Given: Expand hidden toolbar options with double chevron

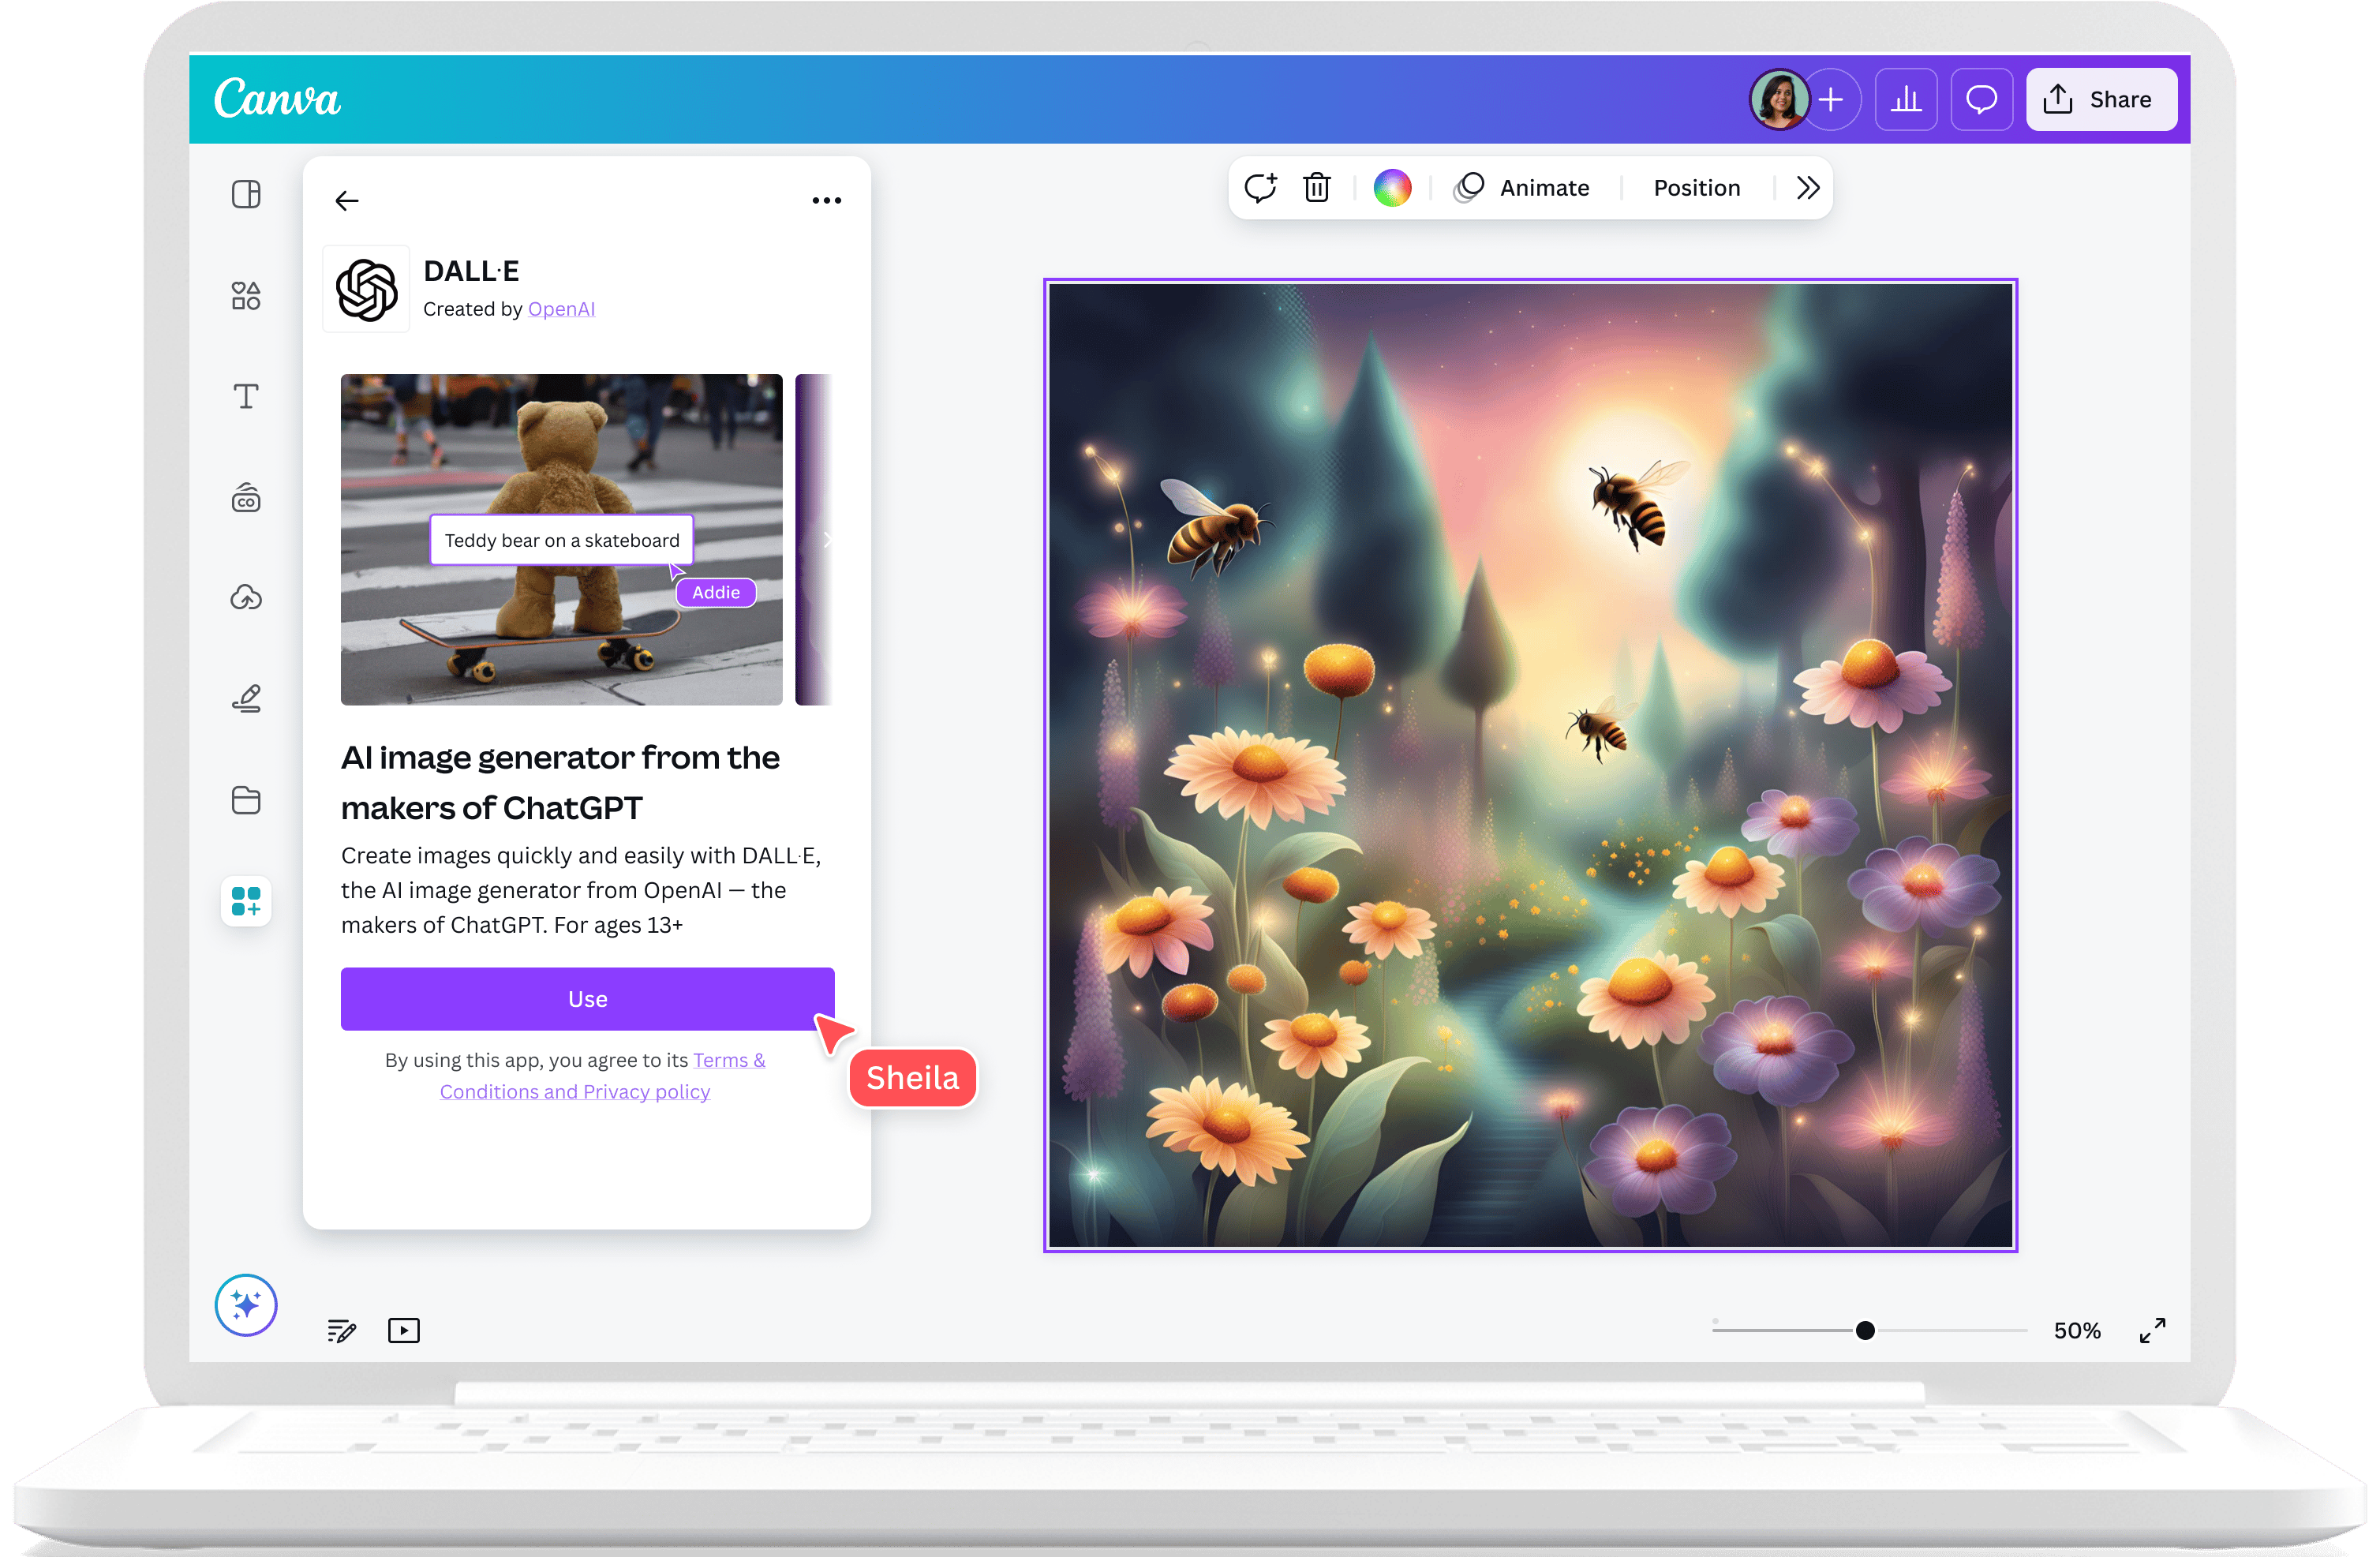Looking at the screenshot, I should (1806, 187).
